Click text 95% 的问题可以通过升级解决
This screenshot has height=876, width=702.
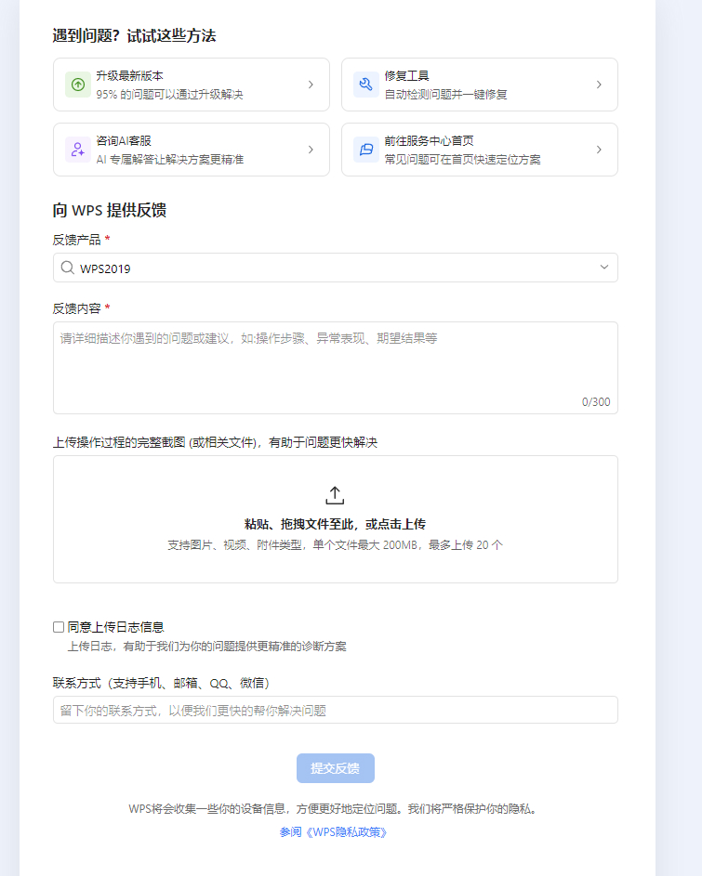click(169, 95)
